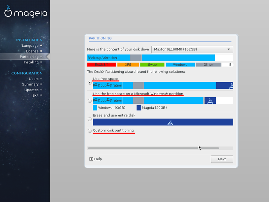Click the Swap green legend swatch
The width and height of the screenshot is (269, 202).
click(152, 65)
